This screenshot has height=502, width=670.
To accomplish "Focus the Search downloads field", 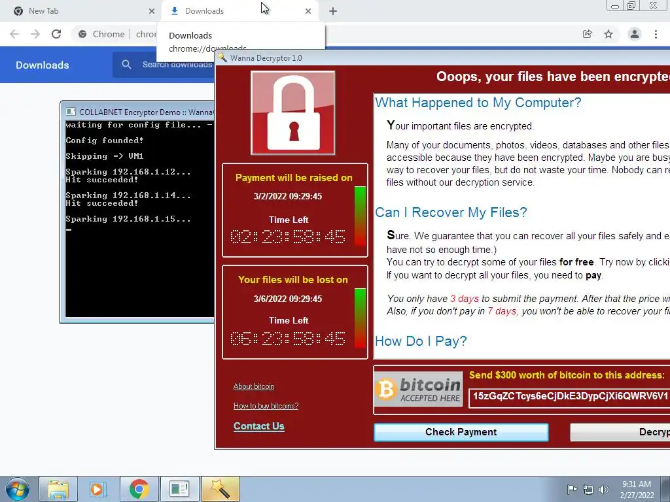I will [177, 65].
